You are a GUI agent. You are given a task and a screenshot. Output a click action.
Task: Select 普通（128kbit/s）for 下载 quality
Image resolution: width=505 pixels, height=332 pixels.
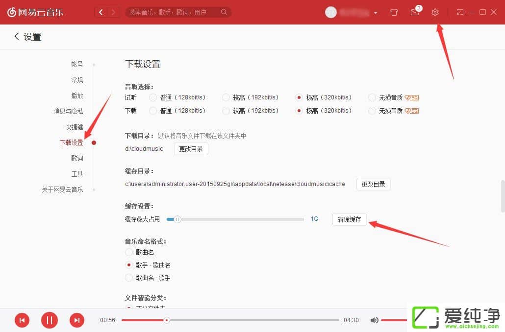pyautogui.click(x=153, y=110)
